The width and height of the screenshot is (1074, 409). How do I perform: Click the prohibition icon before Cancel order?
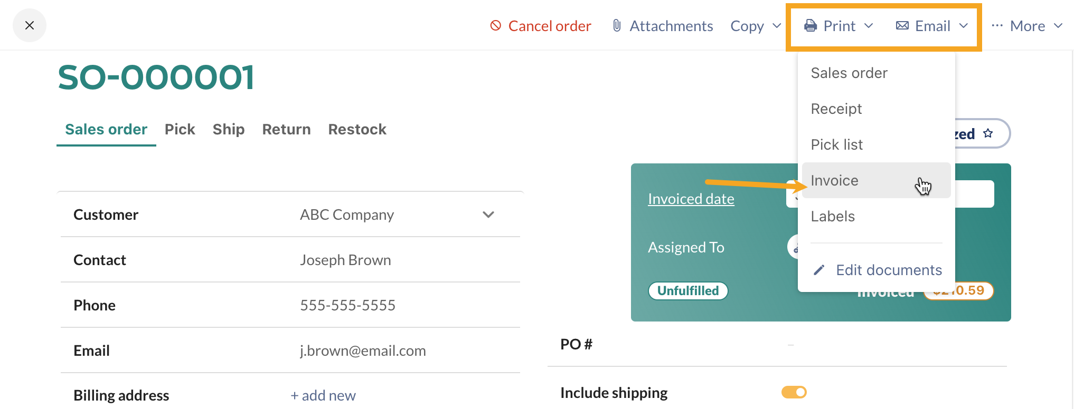pyautogui.click(x=495, y=25)
